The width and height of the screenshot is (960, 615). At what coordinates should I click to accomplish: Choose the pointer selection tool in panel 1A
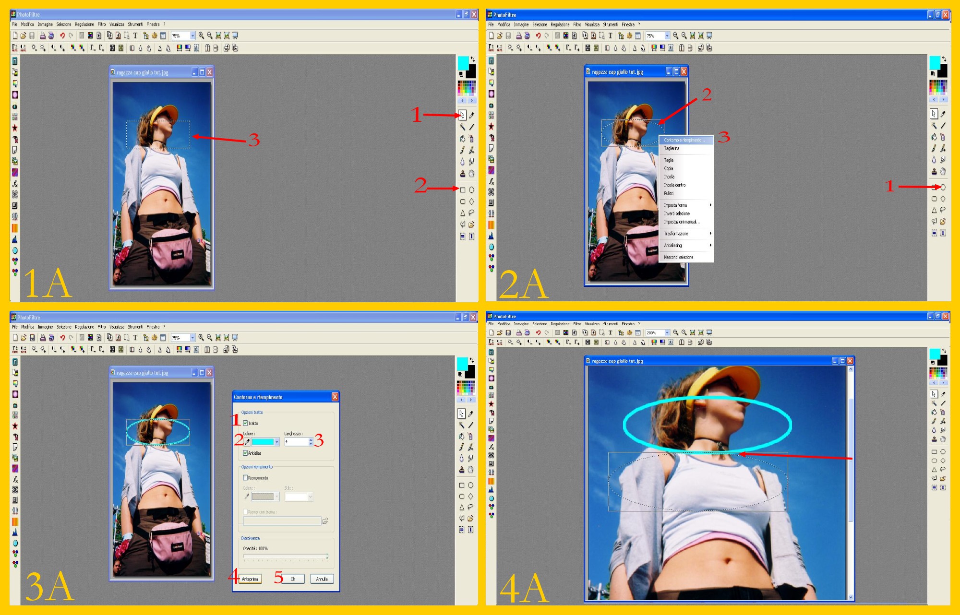click(462, 115)
